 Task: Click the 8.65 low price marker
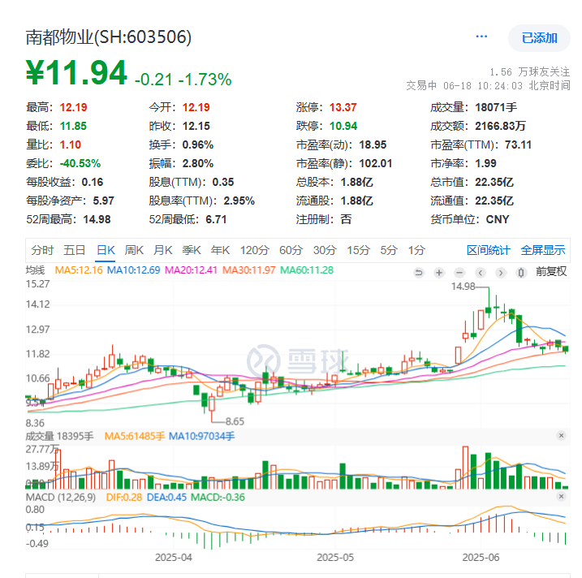click(x=235, y=421)
